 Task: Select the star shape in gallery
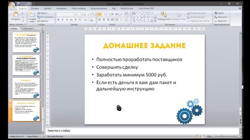[x=152, y=21]
